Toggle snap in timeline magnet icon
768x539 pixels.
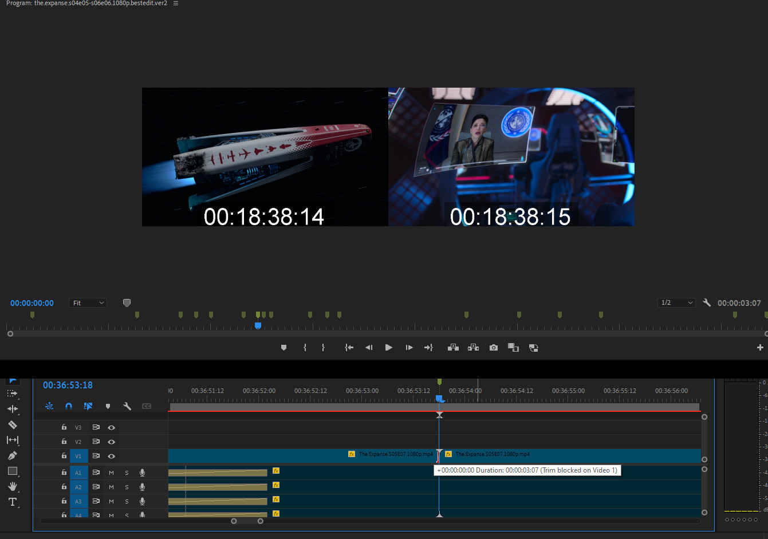point(69,406)
